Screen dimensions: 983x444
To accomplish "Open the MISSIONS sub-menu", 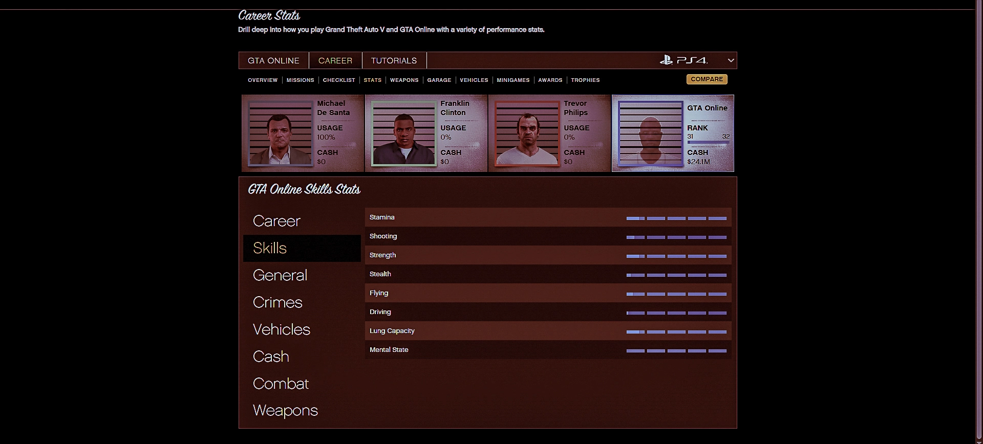I will 301,80.
